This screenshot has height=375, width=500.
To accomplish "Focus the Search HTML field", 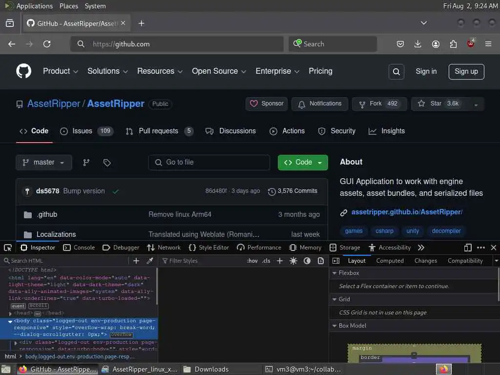I will [x=65, y=261].
